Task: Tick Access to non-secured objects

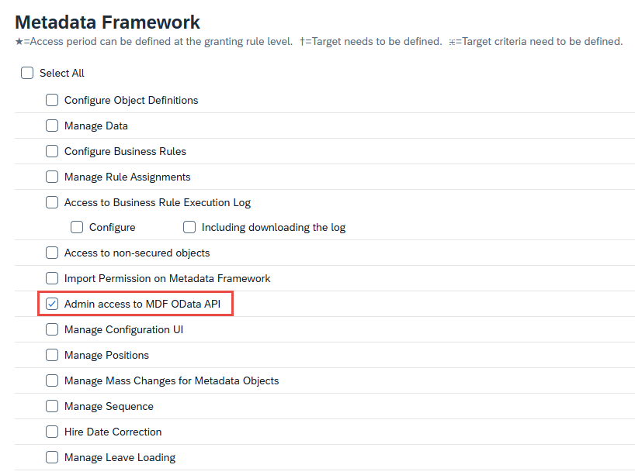Action: point(52,253)
